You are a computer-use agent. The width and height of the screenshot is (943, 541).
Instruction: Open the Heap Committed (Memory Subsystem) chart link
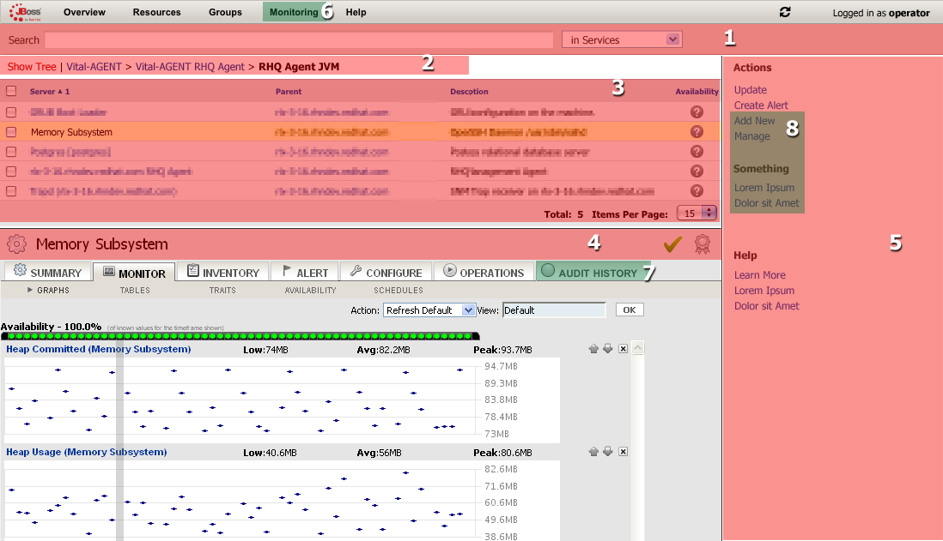(x=99, y=349)
